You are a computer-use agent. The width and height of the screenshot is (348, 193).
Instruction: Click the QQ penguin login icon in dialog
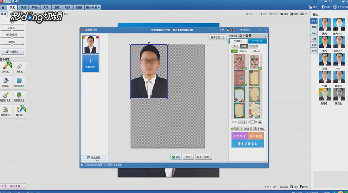228,30
